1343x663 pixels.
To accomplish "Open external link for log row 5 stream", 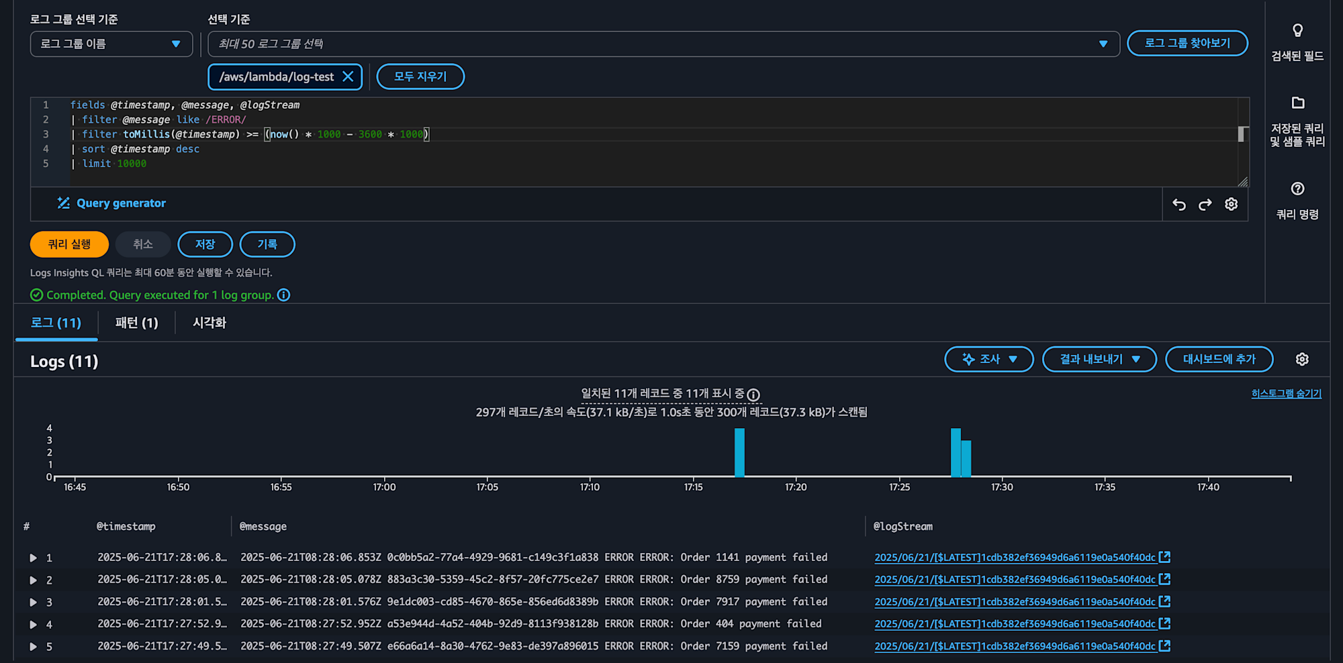I will (1165, 646).
